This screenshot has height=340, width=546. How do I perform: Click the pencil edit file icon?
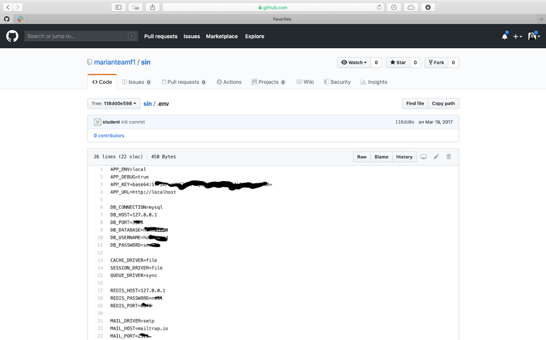[436, 157]
